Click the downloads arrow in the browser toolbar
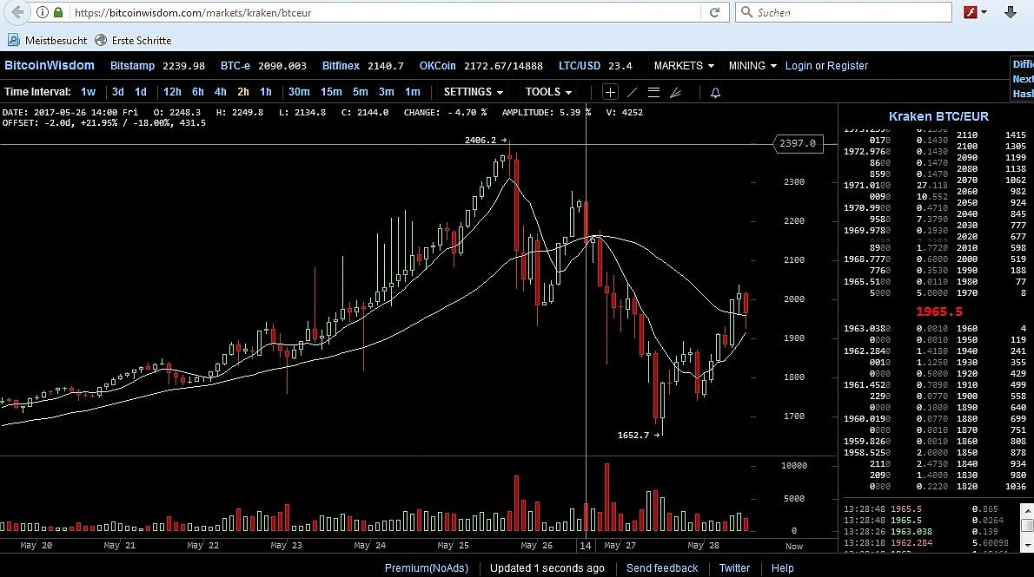Viewport: 1034px width, 577px height. (x=1008, y=12)
